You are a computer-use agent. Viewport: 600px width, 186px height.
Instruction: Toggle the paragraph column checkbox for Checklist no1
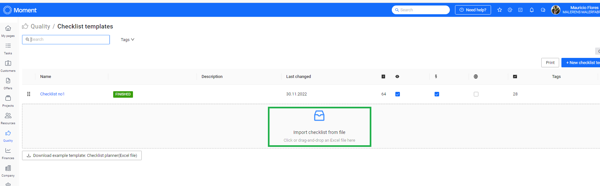(437, 94)
